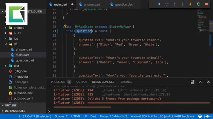Collapse the lib folder
The height and width of the screenshot is (119, 213).
[x=6, y=44]
